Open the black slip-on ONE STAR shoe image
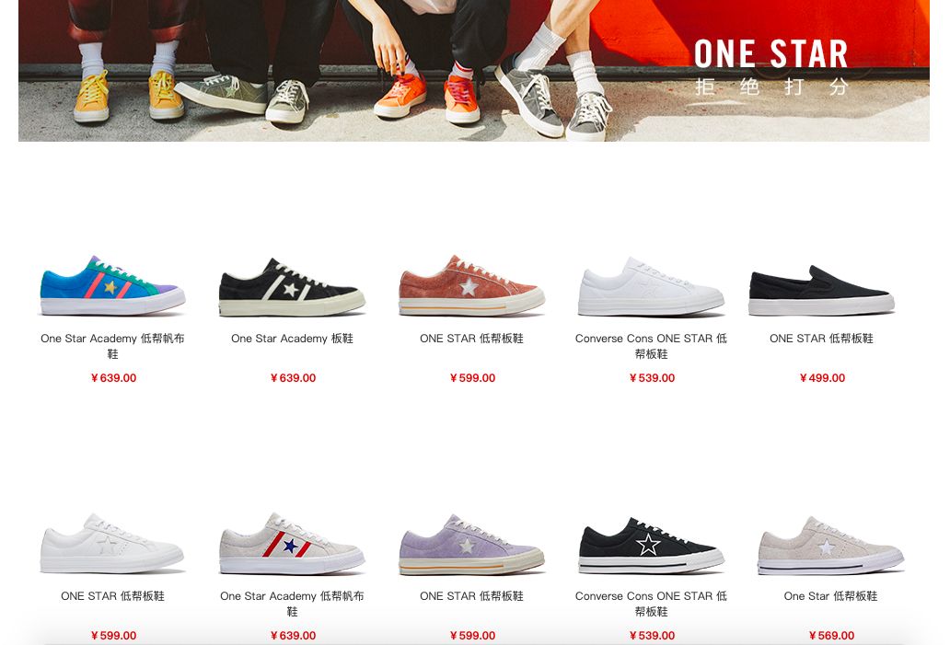The image size is (950, 645). click(821, 290)
